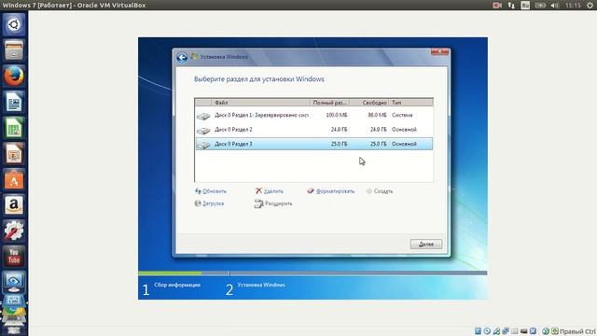597x336 pixels.
Task: Select the Диск 0 Раздел 3 row
Action: (x=313, y=144)
